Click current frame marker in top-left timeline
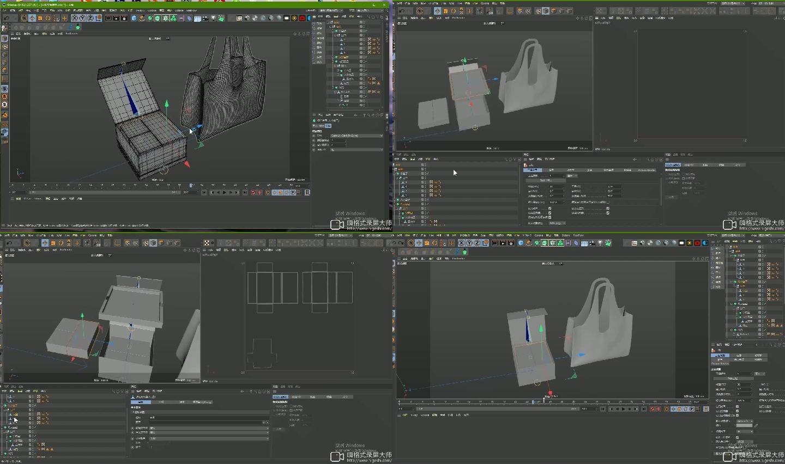The height and width of the screenshot is (464, 785). (191, 185)
